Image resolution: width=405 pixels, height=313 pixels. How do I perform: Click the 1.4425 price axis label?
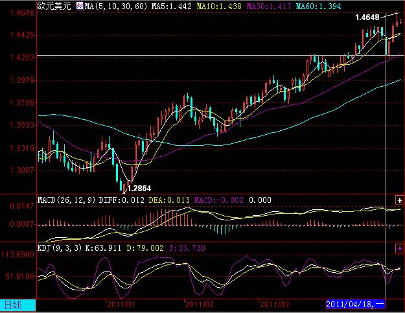[x=22, y=34]
